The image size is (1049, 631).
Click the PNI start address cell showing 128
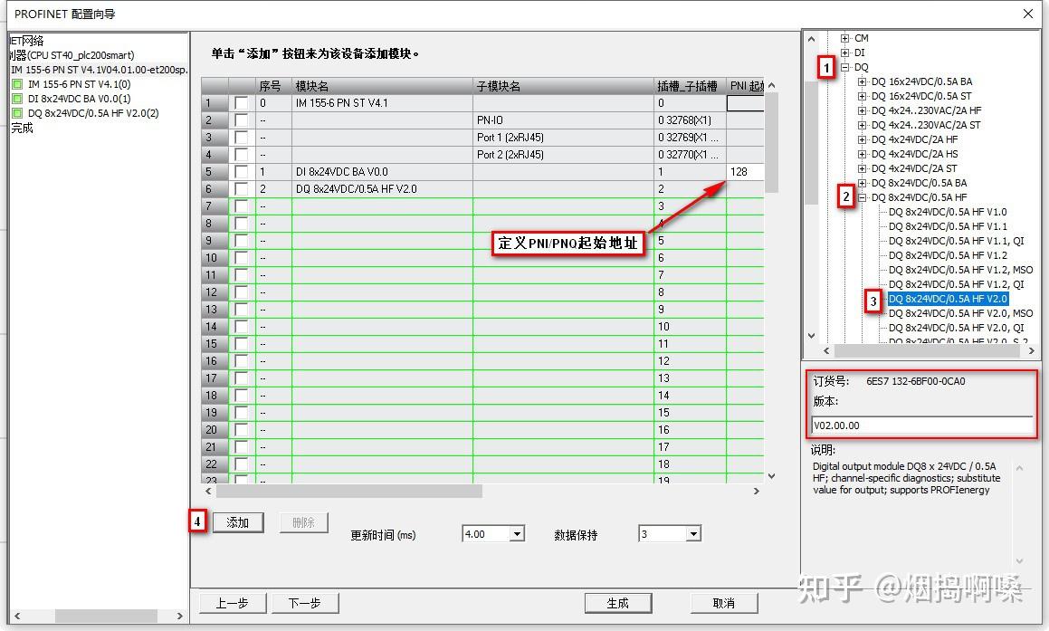(x=745, y=172)
